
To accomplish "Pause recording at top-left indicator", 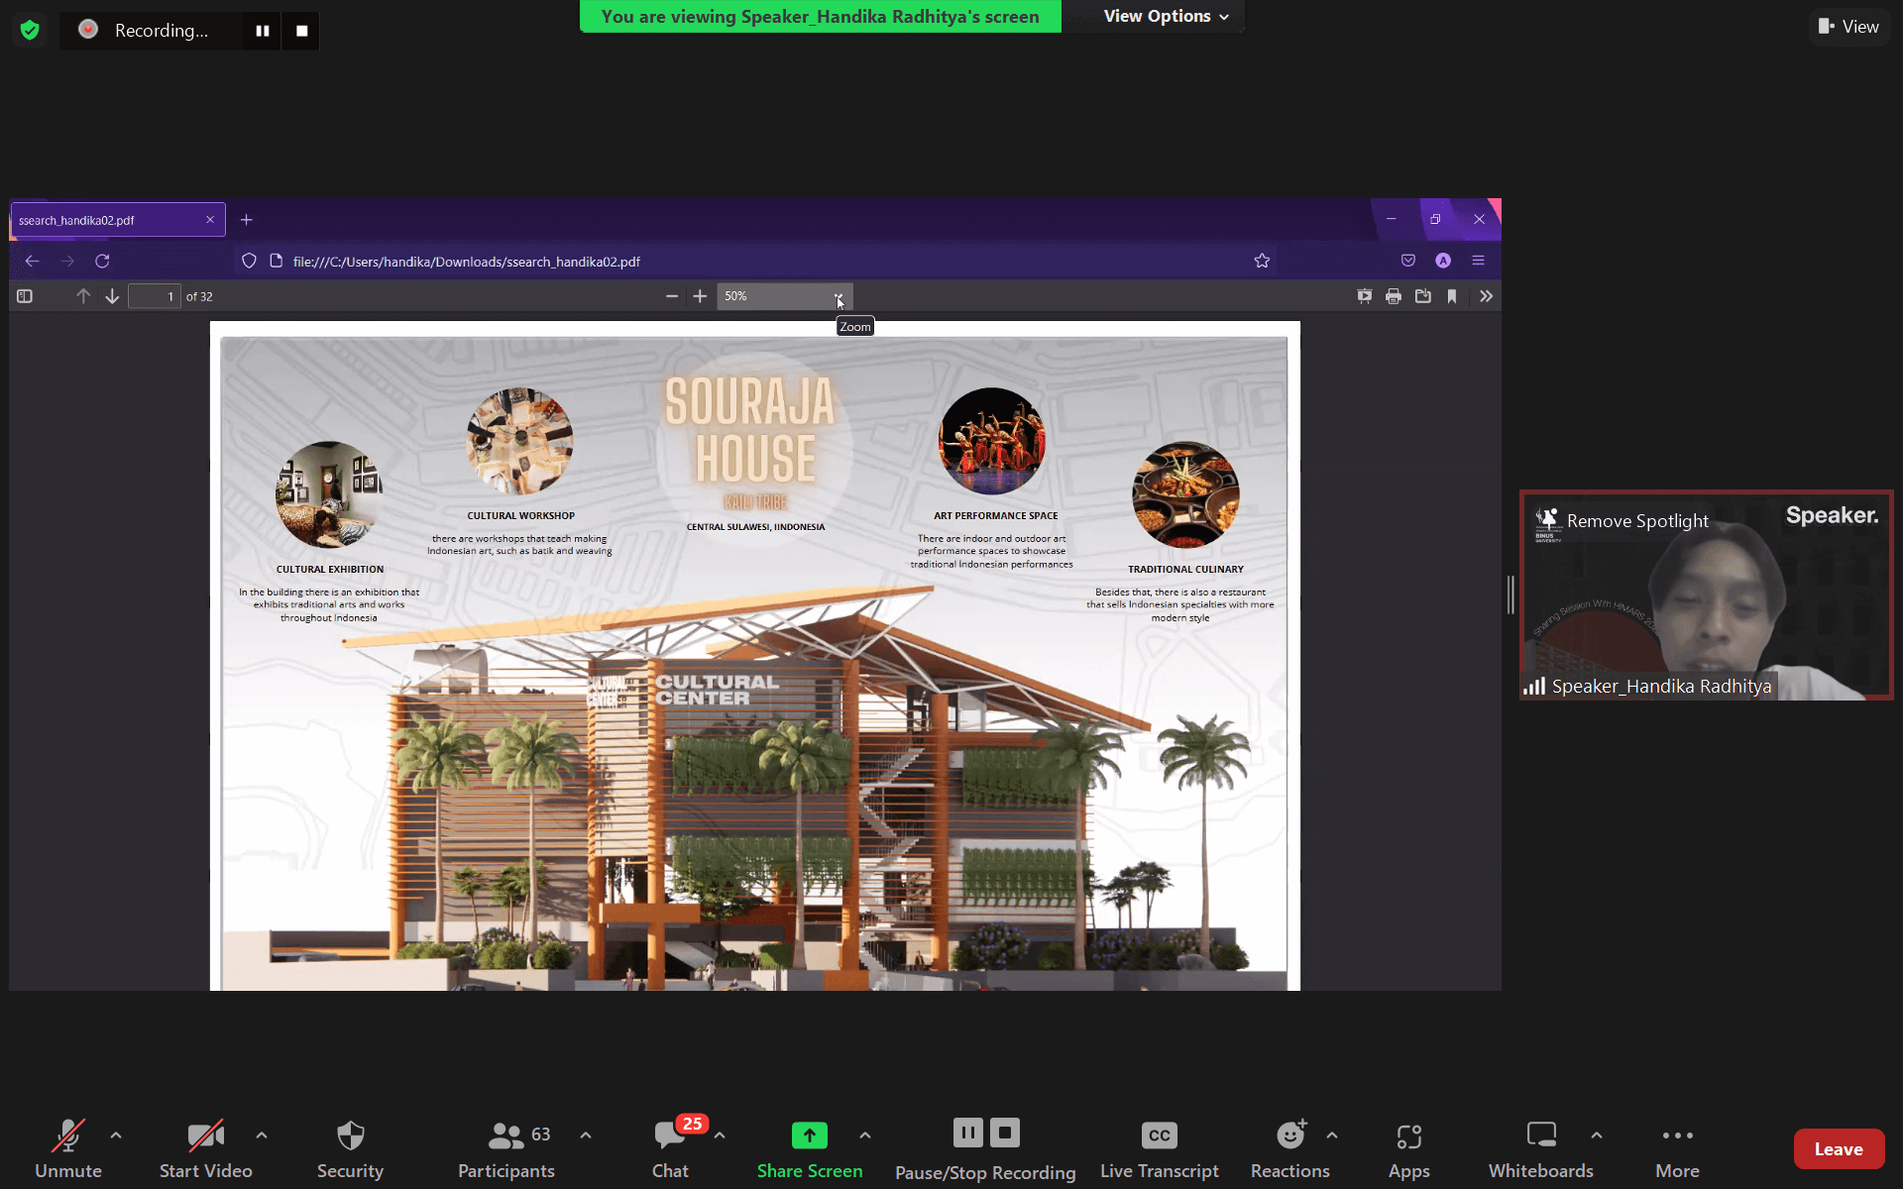I will (263, 31).
